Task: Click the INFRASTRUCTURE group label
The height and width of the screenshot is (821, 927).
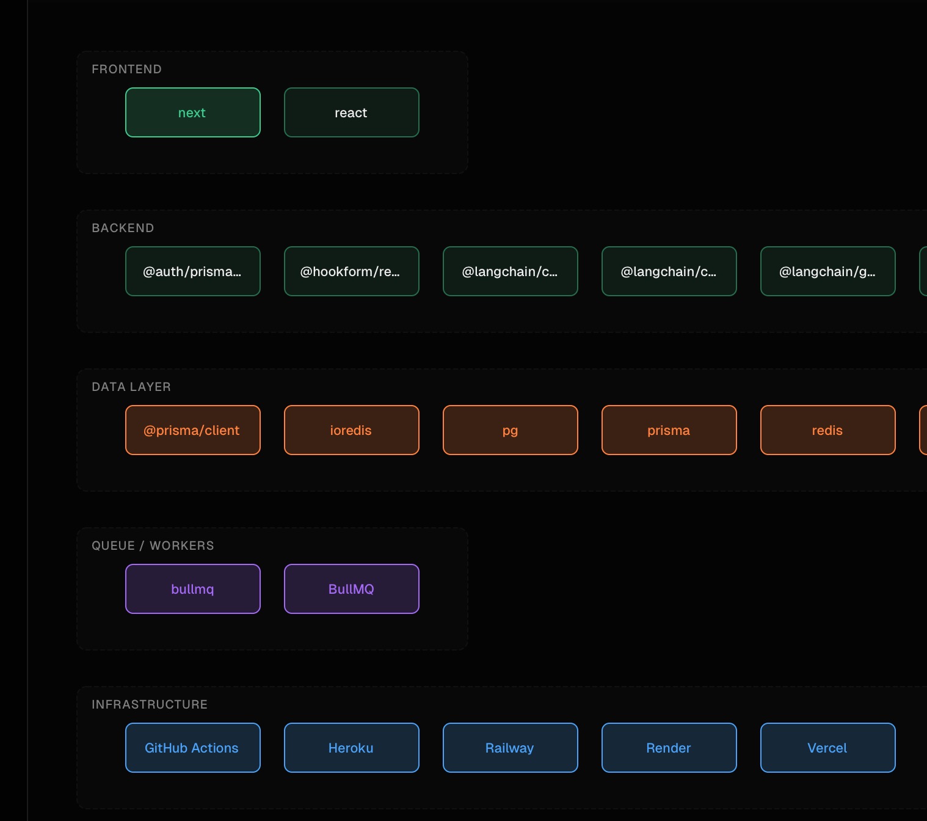Action: [x=150, y=704]
